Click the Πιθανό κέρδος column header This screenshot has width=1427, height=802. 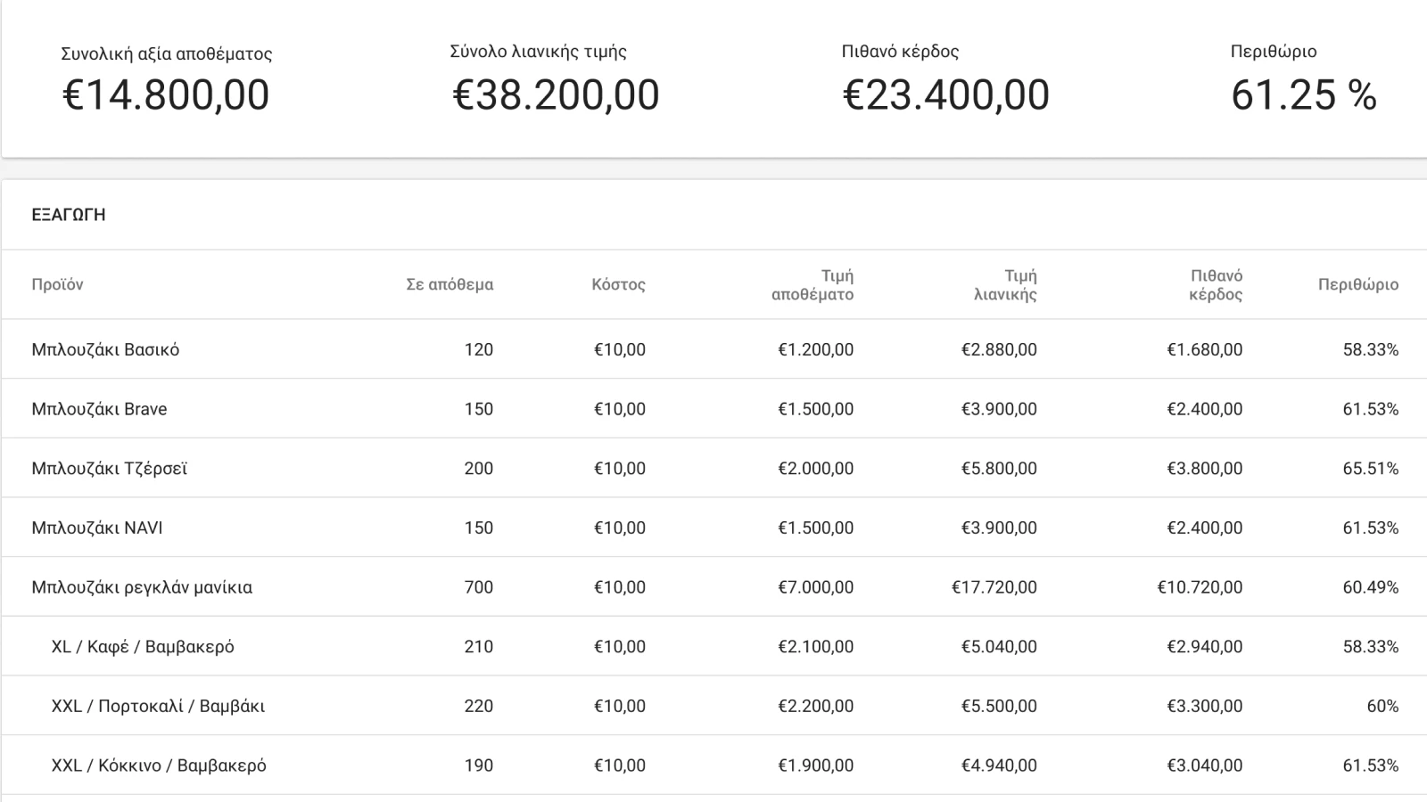1216,285
